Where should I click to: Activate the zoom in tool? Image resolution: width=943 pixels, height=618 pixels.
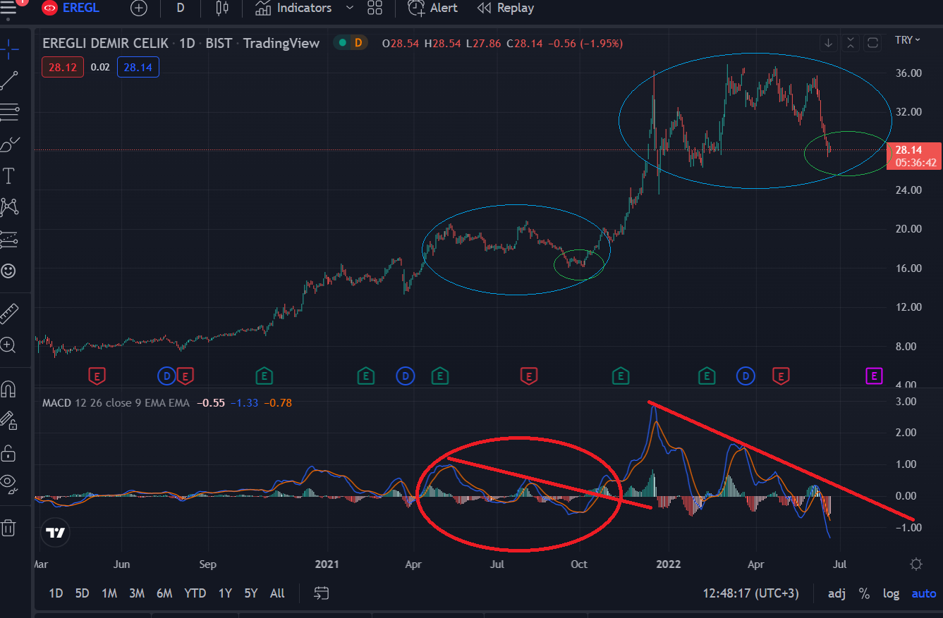8,345
